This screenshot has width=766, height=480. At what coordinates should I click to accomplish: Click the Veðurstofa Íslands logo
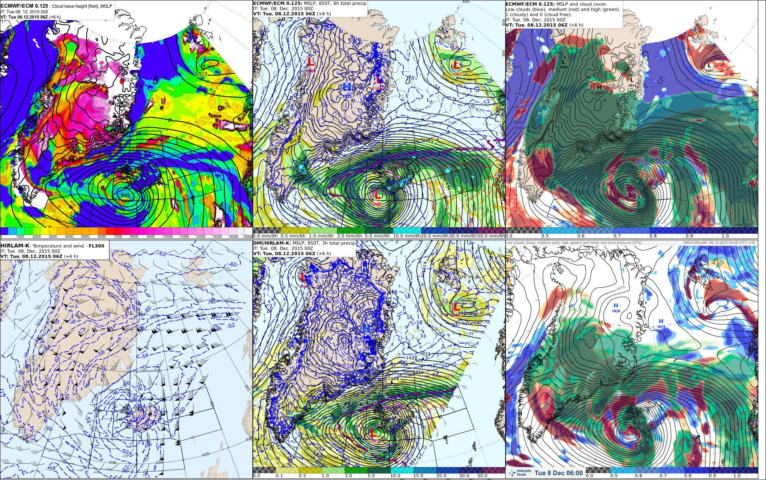click(520, 473)
